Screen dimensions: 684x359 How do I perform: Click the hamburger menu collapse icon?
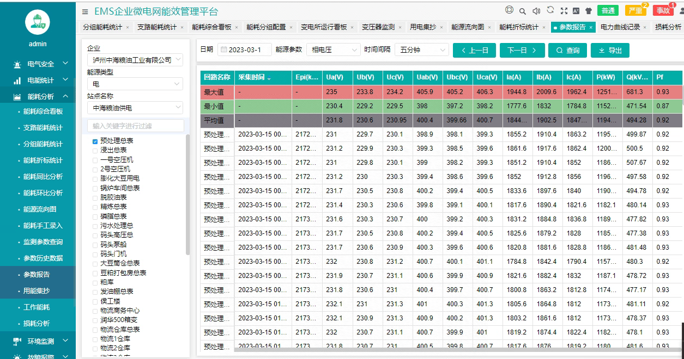point(85,11)
